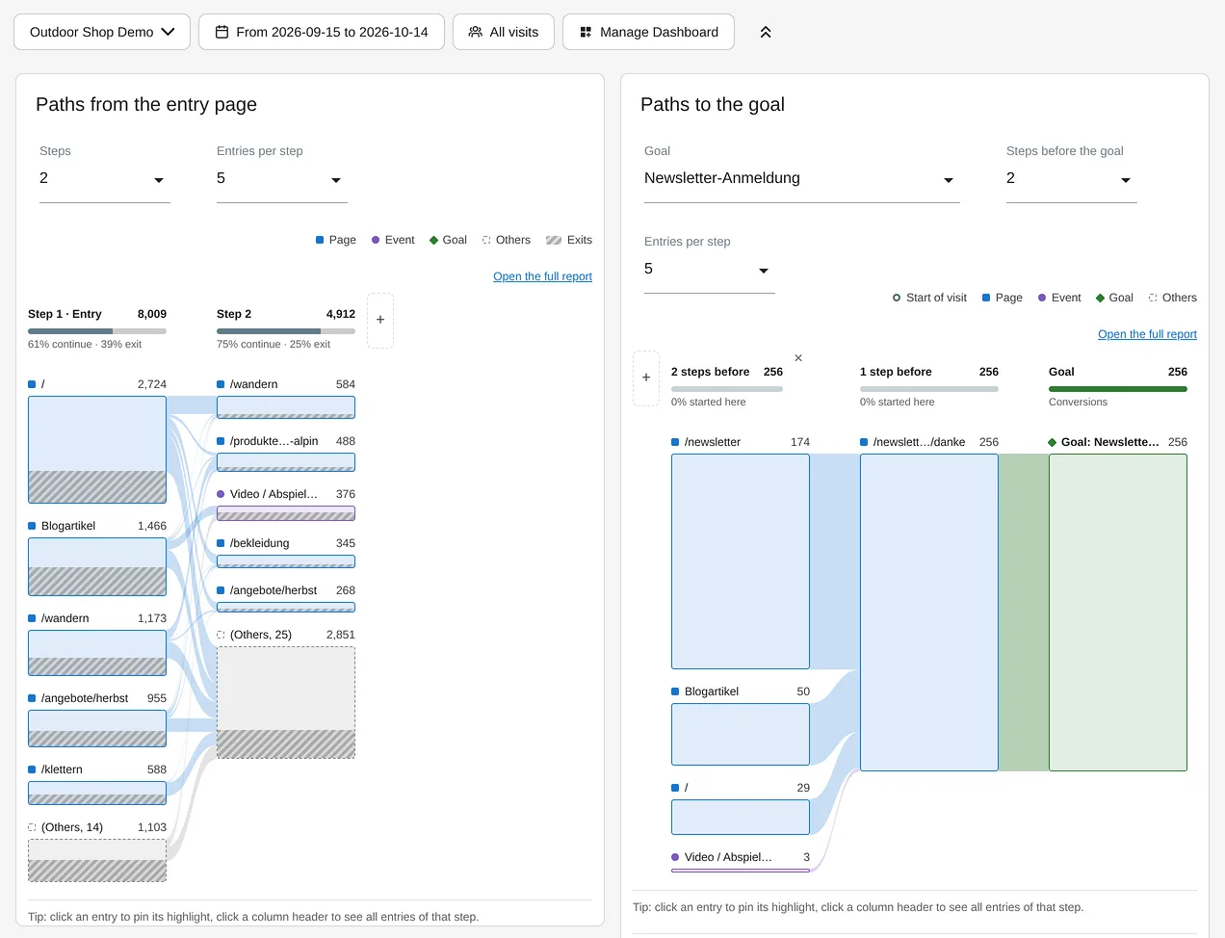Open the date range picker
This screenshot has height=938, width=1225.
click(x=322, y=32)
